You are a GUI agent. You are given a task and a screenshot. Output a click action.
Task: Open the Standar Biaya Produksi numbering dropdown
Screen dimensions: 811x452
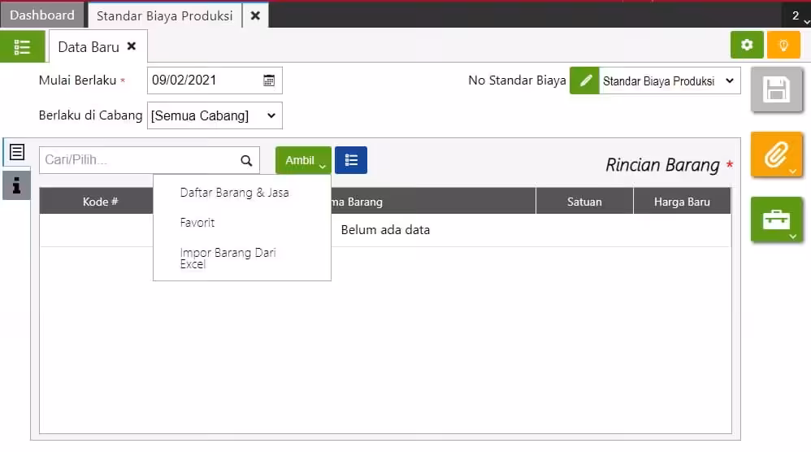point(670,80)
